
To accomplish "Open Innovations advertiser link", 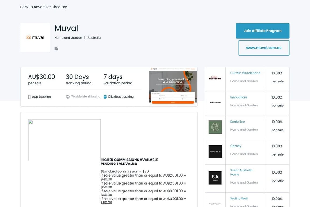I will point(239,97).
